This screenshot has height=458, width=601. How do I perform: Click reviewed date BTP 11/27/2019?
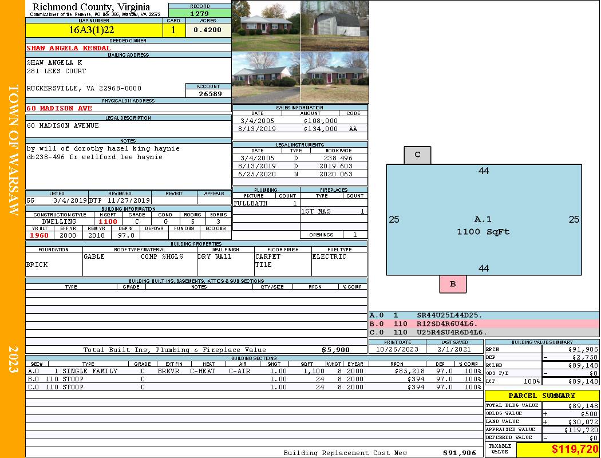(120, 200)
